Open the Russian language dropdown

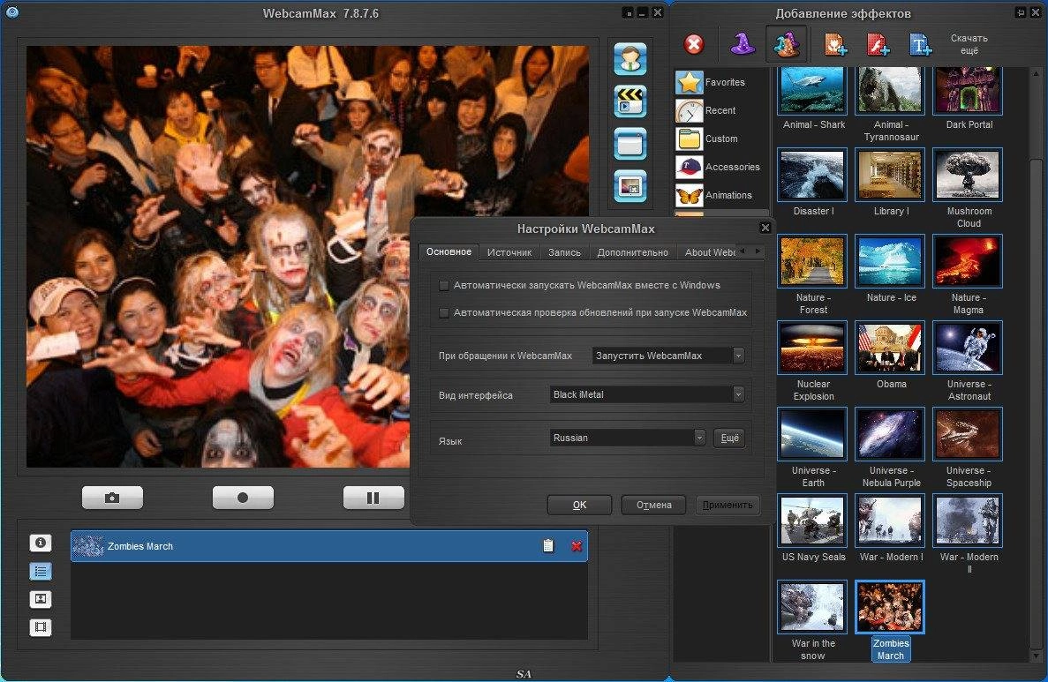point(627,438)
